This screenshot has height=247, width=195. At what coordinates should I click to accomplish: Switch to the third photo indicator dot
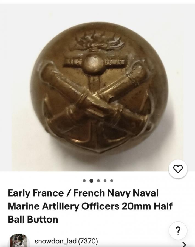tap(98, 181)
